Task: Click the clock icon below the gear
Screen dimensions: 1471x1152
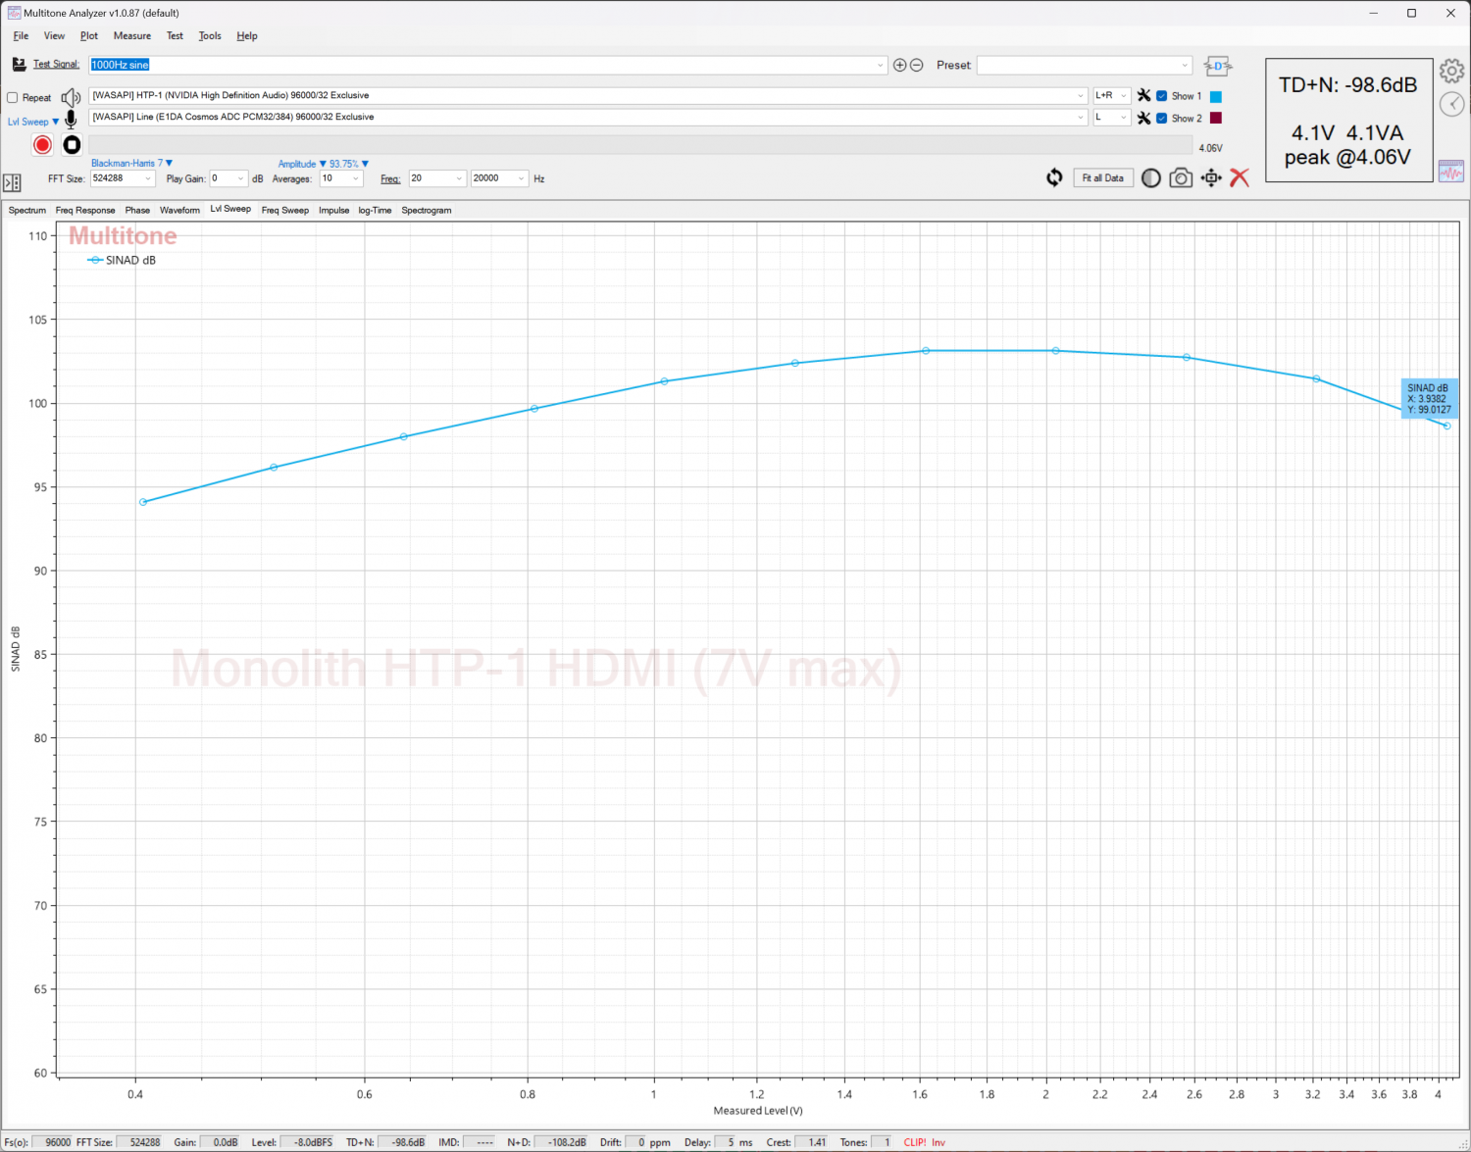Action: 1451,104
